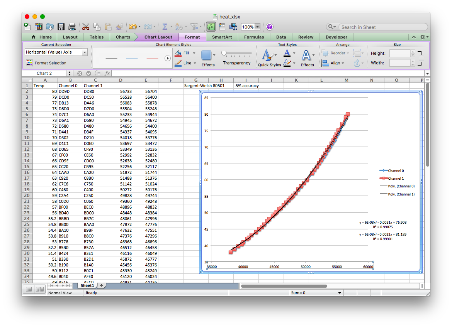This screenshot has height=327, width=452.
Task: Click the Search in Sheet field
Action: [382, 27]
